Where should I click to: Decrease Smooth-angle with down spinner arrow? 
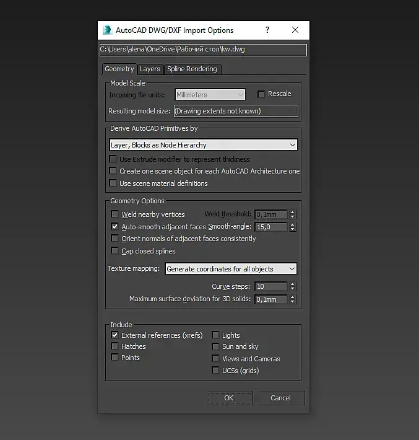click(x=293, y=229)
